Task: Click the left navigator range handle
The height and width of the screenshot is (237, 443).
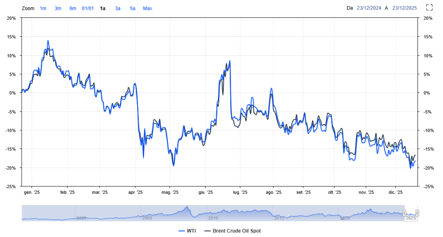Action: click(404, 213)
